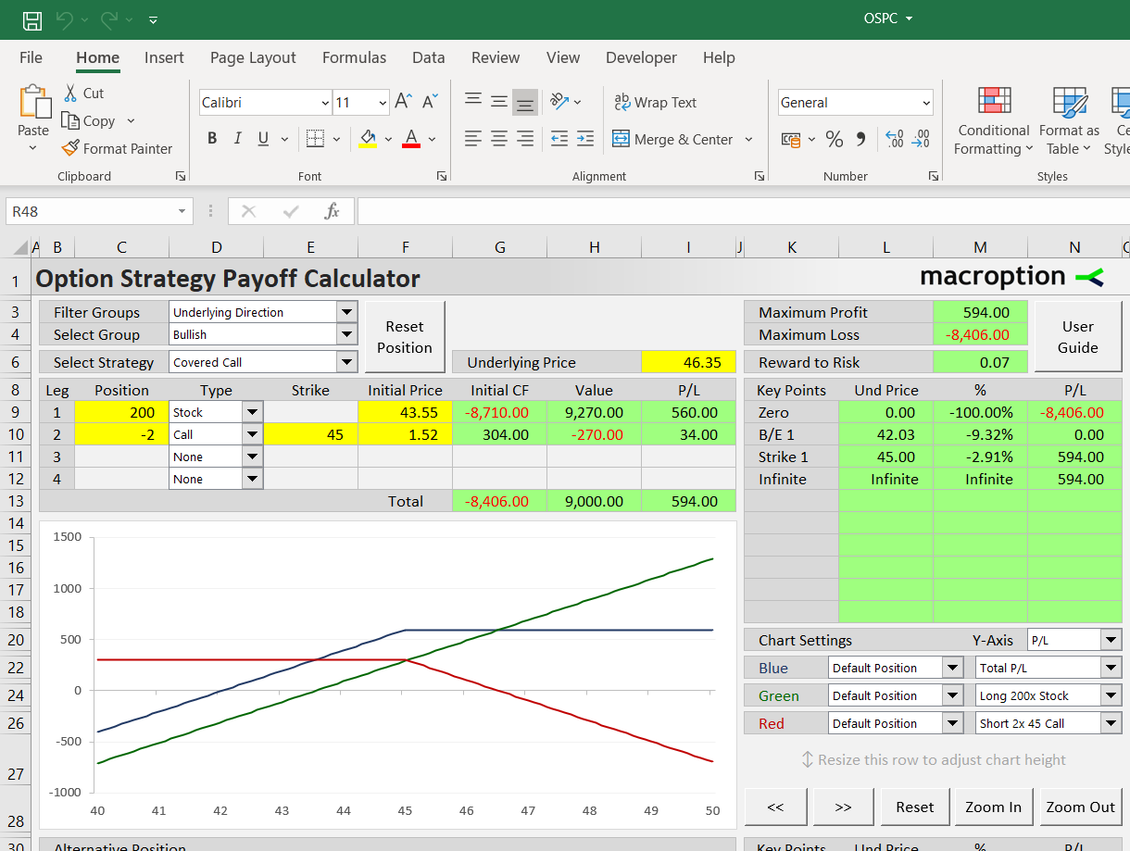
Task: Click the chart Reset button
Action: [x=914, y=807]
